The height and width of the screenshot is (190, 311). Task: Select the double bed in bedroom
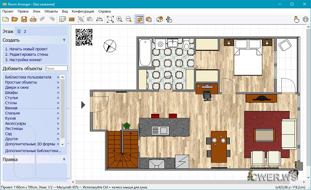(x=248, y=57)
